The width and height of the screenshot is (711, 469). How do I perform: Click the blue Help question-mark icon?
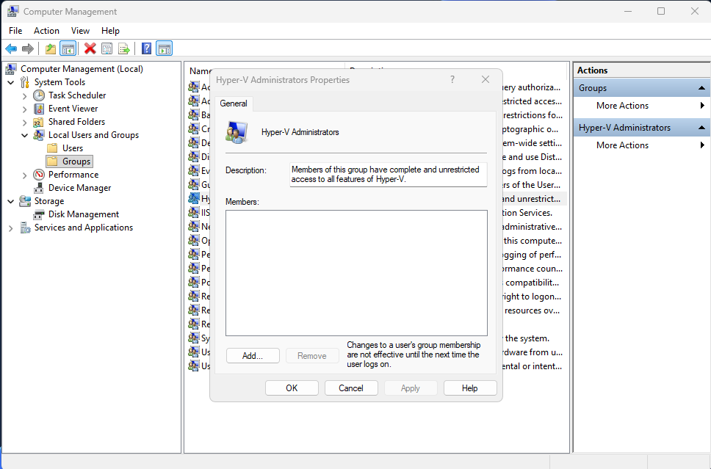(x=145, y=48)
